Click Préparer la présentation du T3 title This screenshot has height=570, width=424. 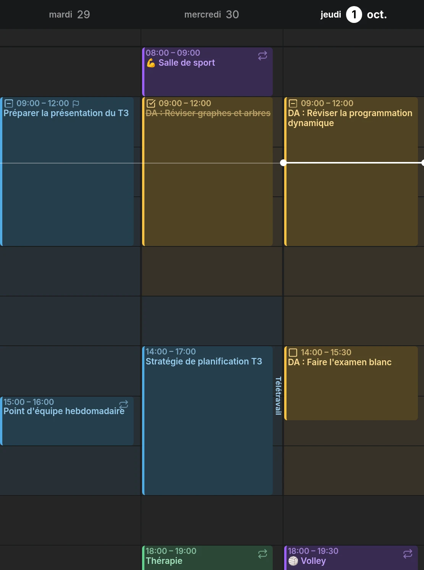pyautogui.click(x=66, y=113)
